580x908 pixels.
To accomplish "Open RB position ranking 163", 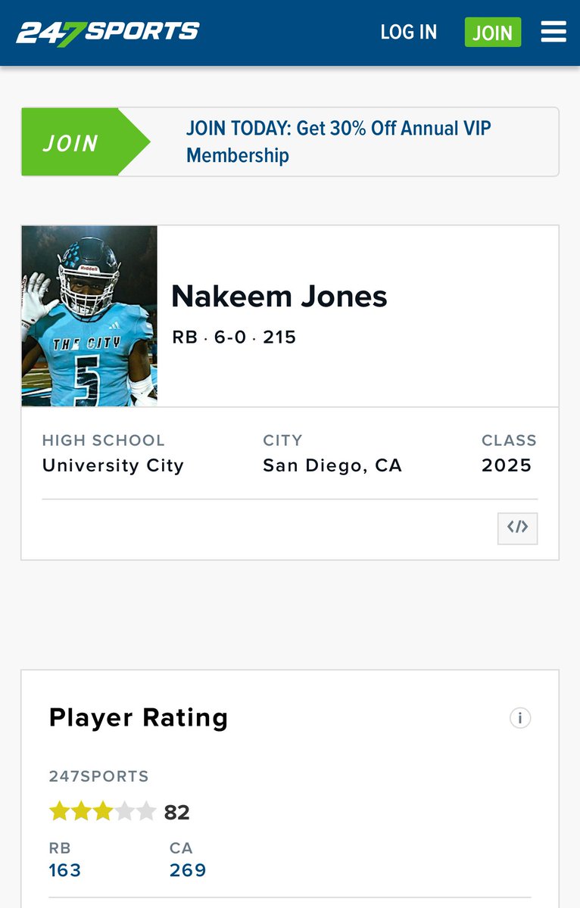I will [65, 870].
